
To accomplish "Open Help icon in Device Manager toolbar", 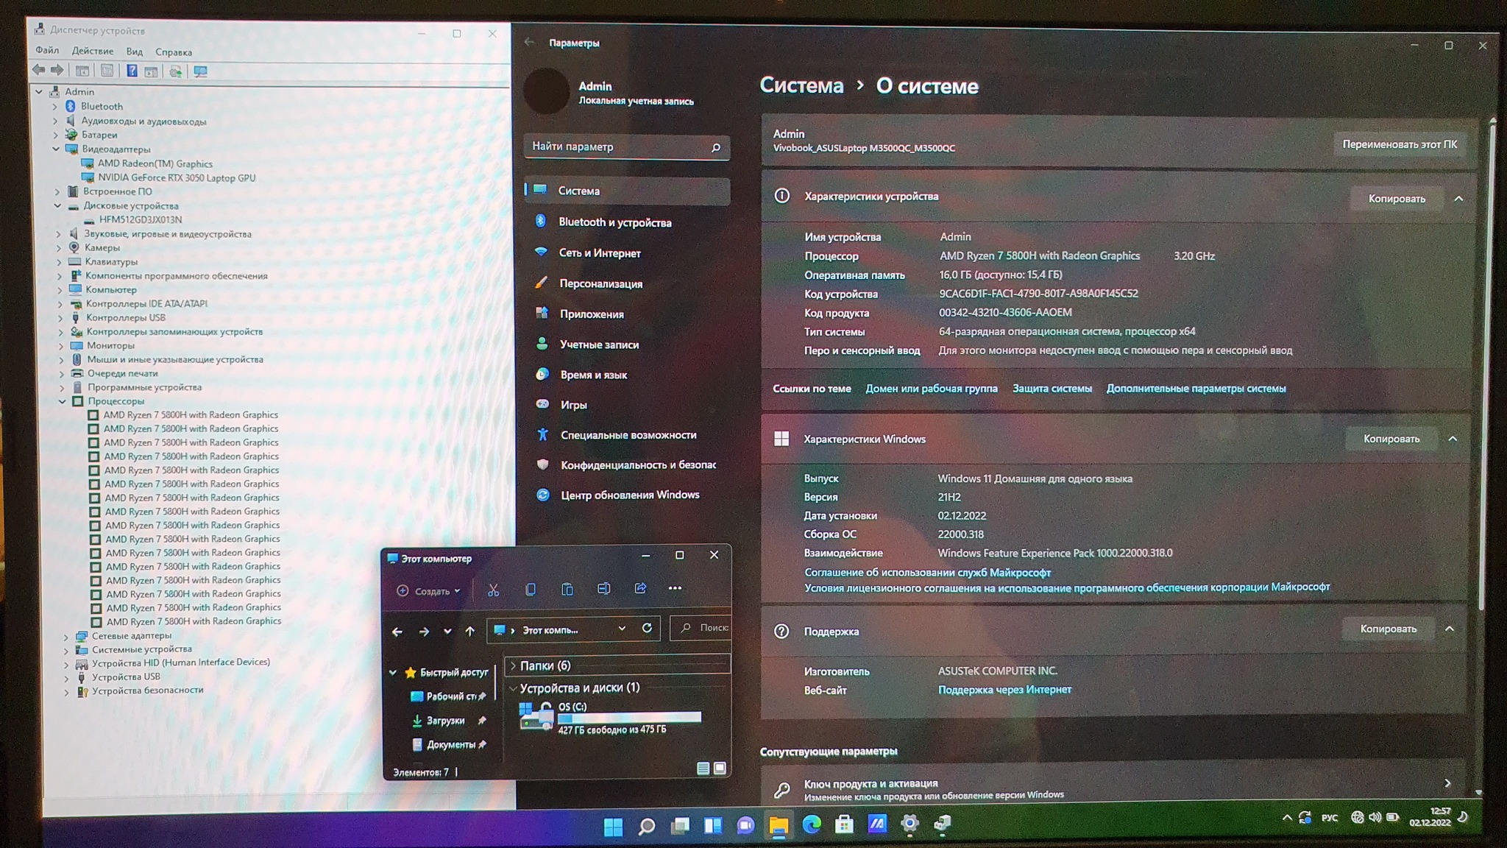I will click(132, 71).
